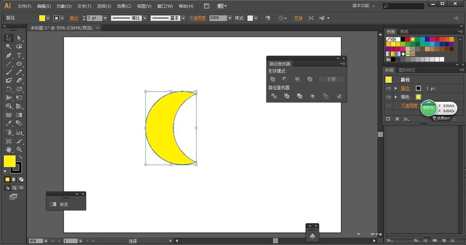Click the Unite shape mode icon in Pathfinder

(x=273, y=79)
